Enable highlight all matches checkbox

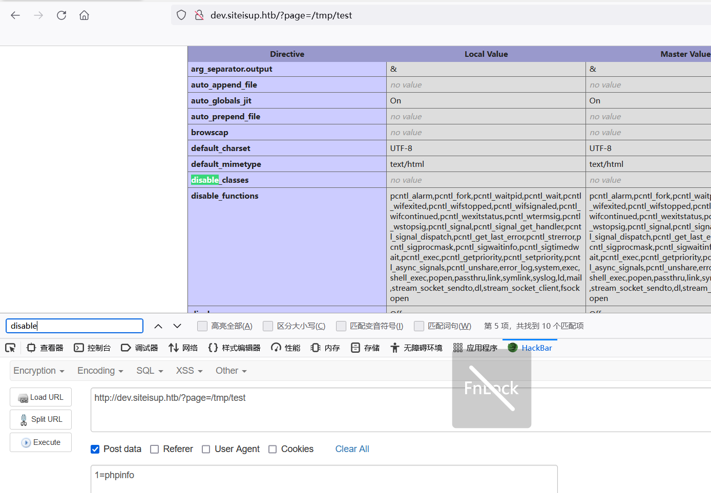[202, 326]
